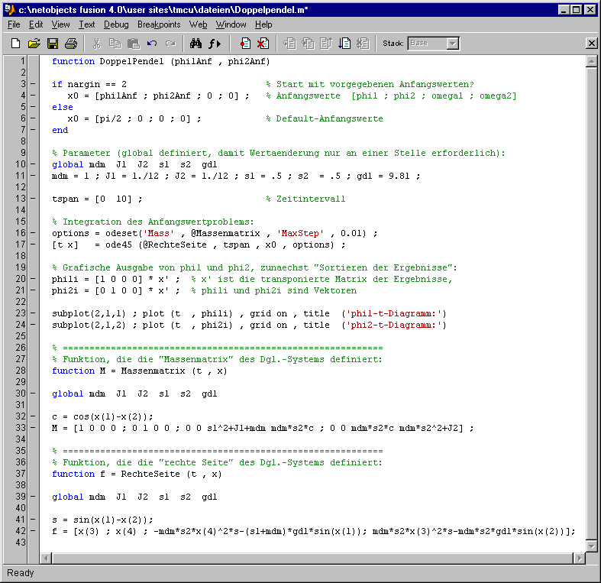
Task: Click the Step debug toolbar icon
Action: pyautogui.click(x=289, y=44)
